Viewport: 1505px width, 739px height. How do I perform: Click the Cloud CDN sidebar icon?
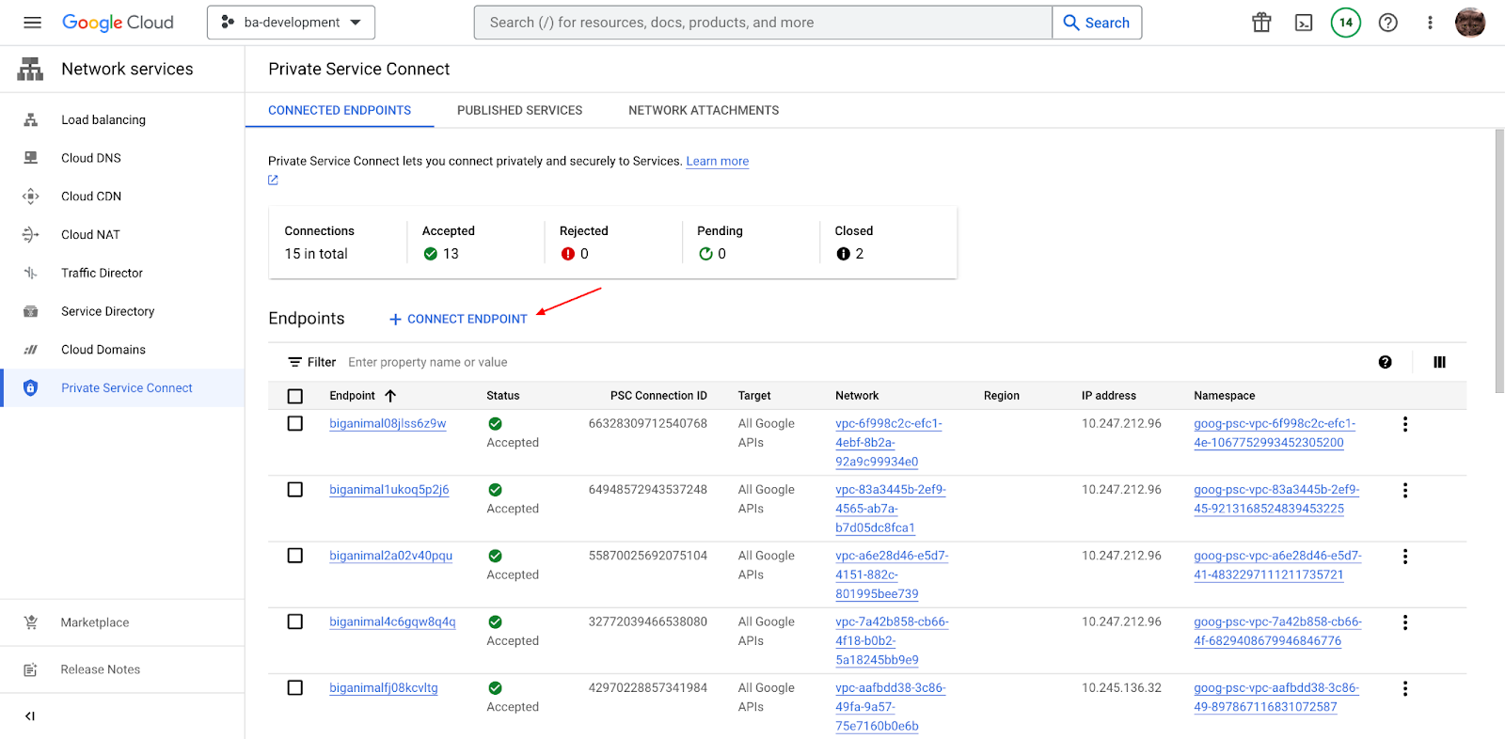coord(30,197)
